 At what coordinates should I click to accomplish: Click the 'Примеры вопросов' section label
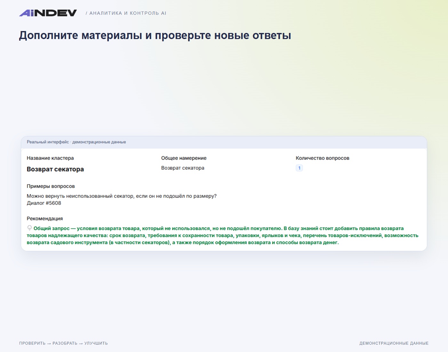[51, 186]
